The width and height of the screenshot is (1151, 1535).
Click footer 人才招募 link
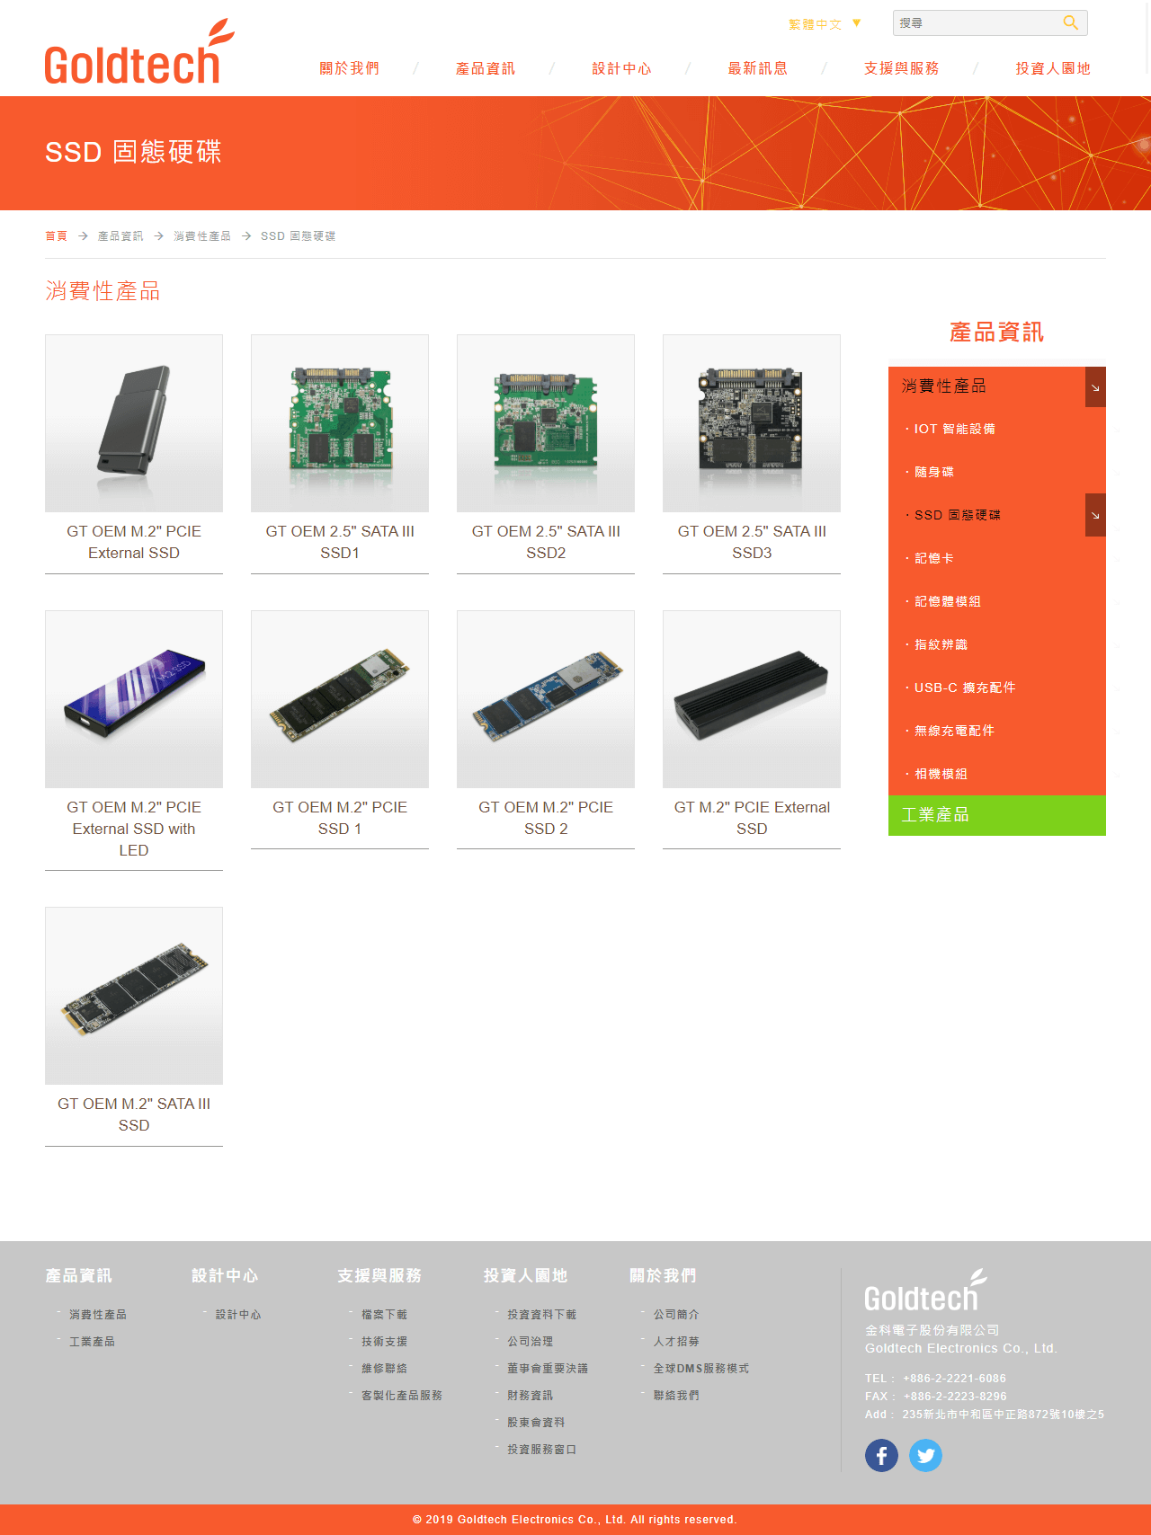pos(676,1341)
